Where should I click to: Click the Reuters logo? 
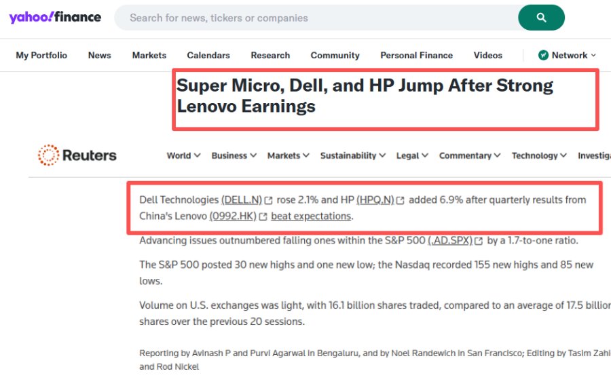tap(77, 155)
